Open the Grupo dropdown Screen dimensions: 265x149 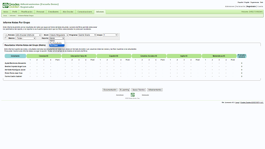click(x=111, y=35)
